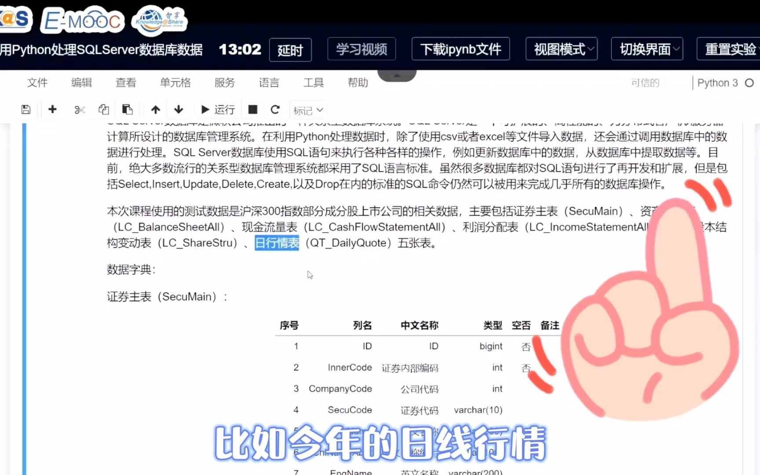Copy the selected cell
The width and height of the screenshot is (760, 475).
[x=104, y=110]
